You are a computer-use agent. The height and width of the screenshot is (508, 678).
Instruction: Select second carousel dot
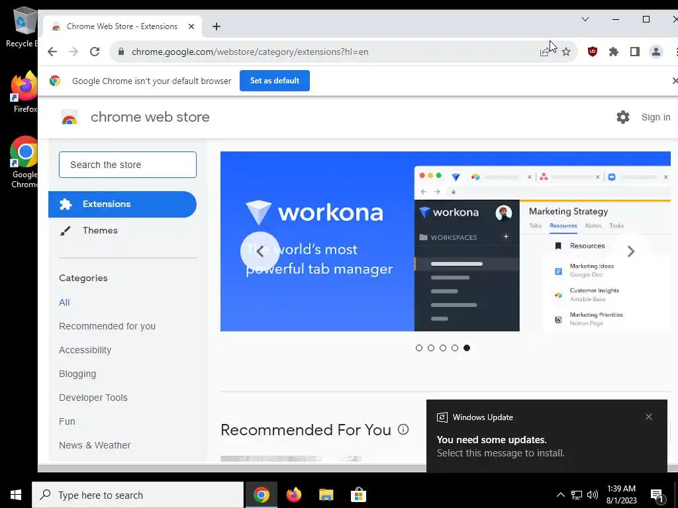point(430,348)
